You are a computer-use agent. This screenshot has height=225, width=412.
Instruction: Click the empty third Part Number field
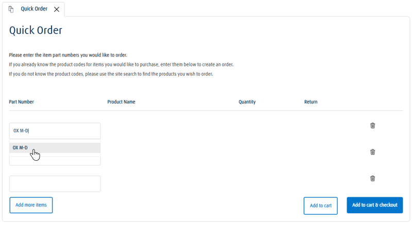click(55, 184)
